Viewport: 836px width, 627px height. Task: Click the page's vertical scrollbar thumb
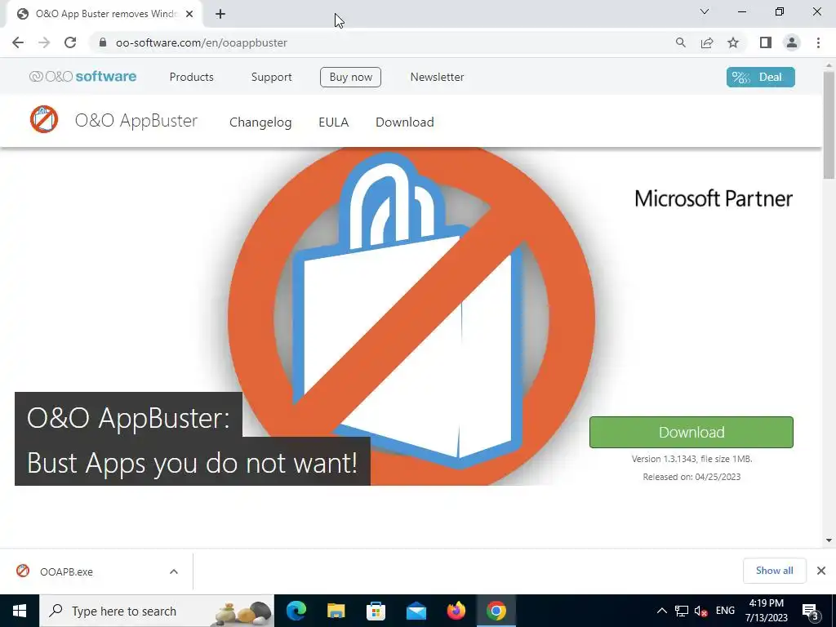point(829,125)
